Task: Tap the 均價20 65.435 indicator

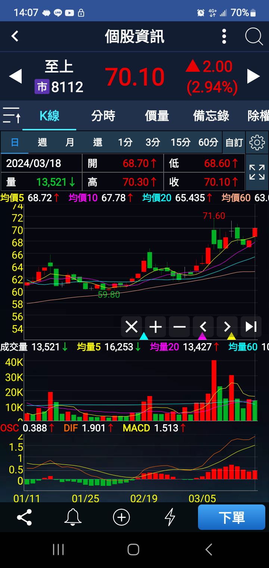Action: click(x=177, y=198)
